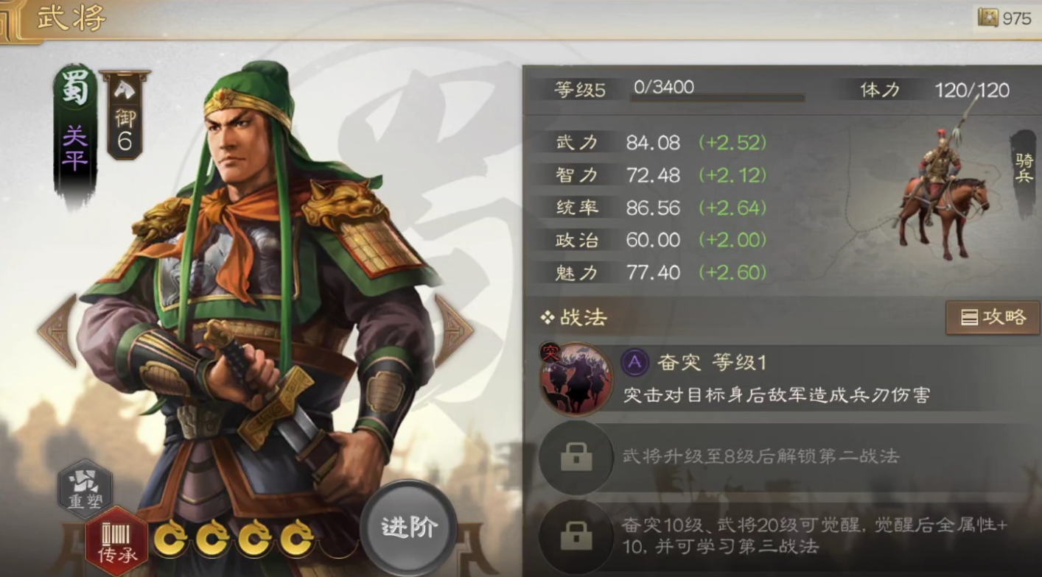Tap the 武将 title tab
Screen dimensions: 1042x577
(71, 18)
